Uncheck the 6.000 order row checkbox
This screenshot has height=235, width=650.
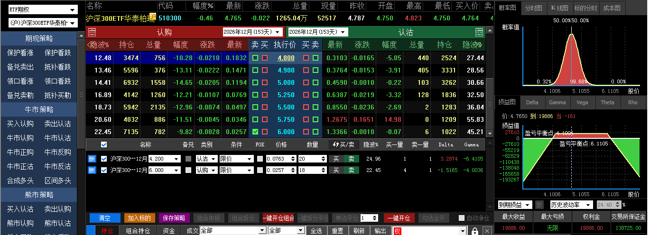[104, 170]
